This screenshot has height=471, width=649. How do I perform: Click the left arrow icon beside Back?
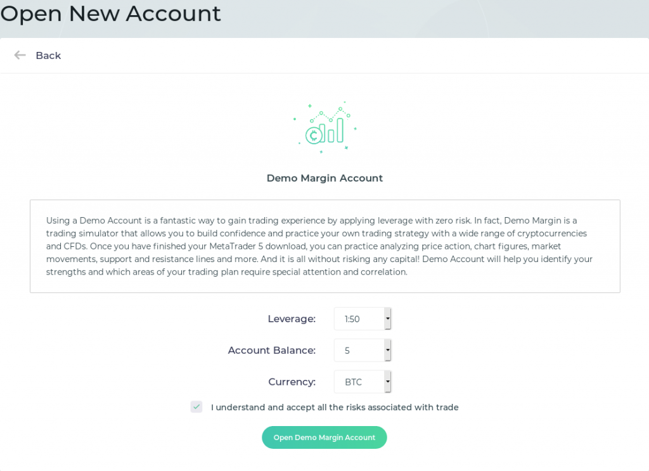pos(20,55)
